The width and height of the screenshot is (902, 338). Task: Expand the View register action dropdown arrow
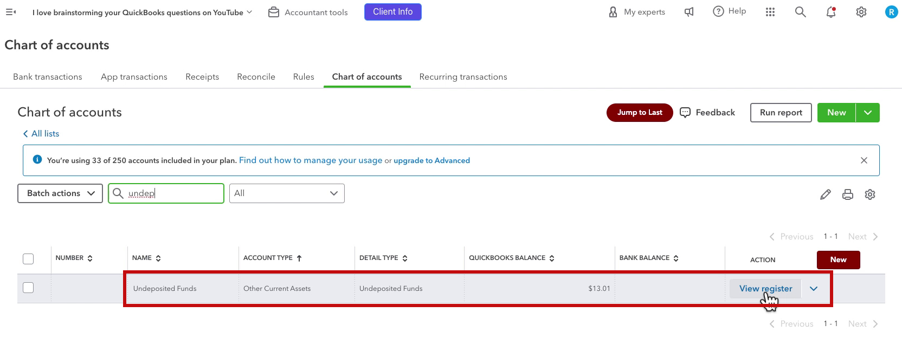pyautogui.click(x=814, y=289)
